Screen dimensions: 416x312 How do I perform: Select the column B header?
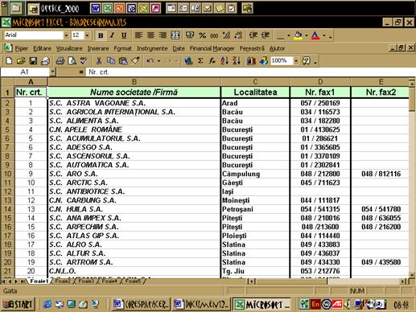click(134, 82)
